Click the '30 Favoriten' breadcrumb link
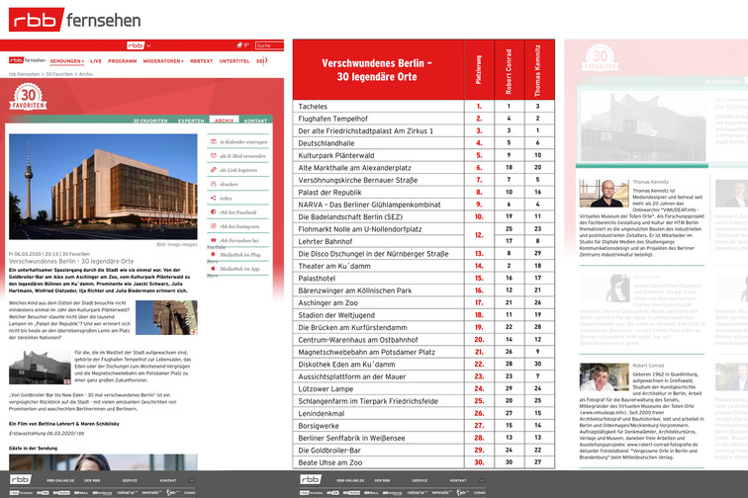 [x=59, y=74]
